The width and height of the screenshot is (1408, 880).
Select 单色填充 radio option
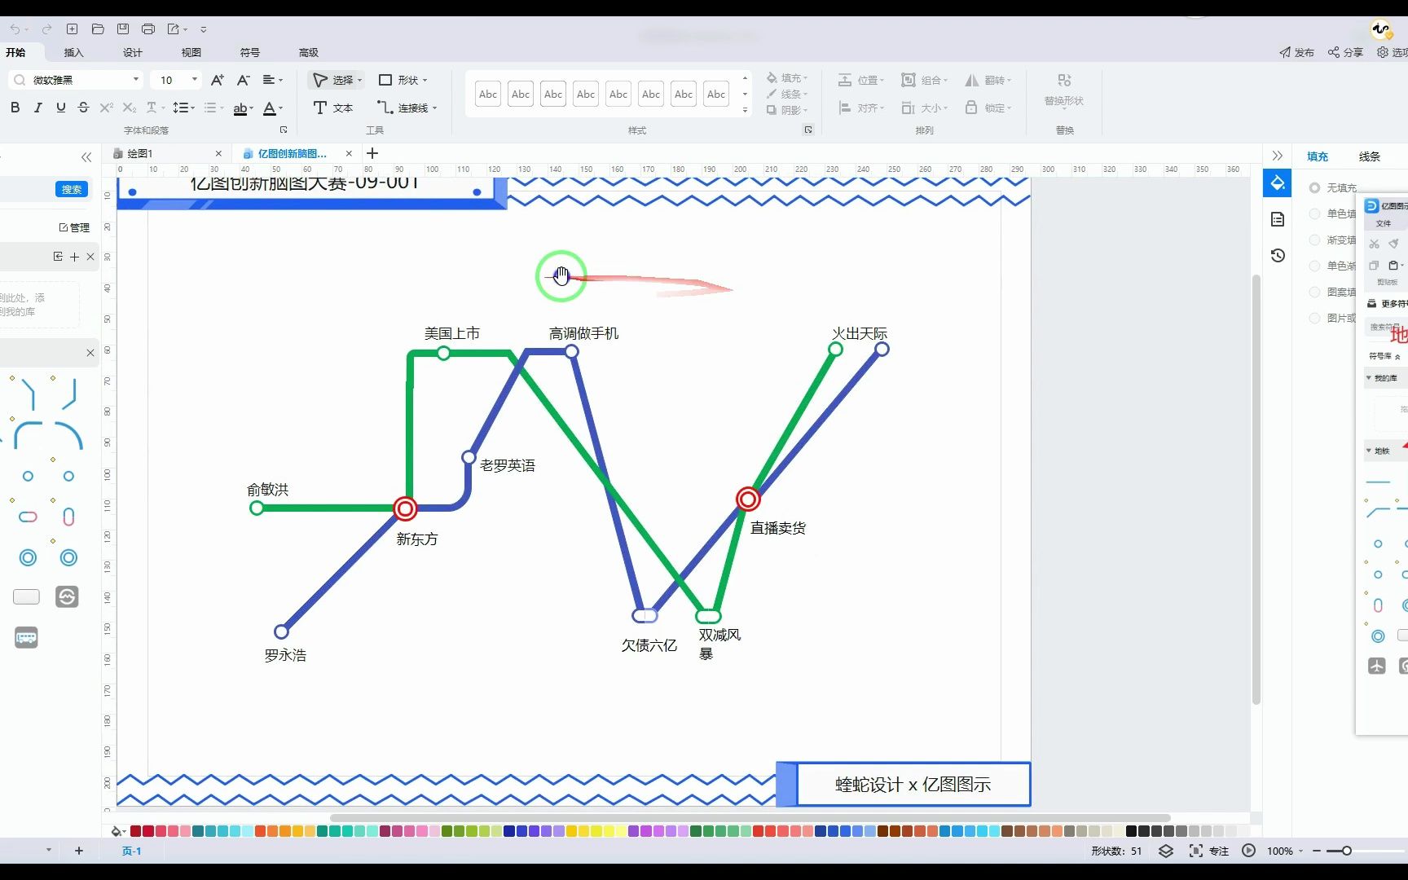[1314, 214]
